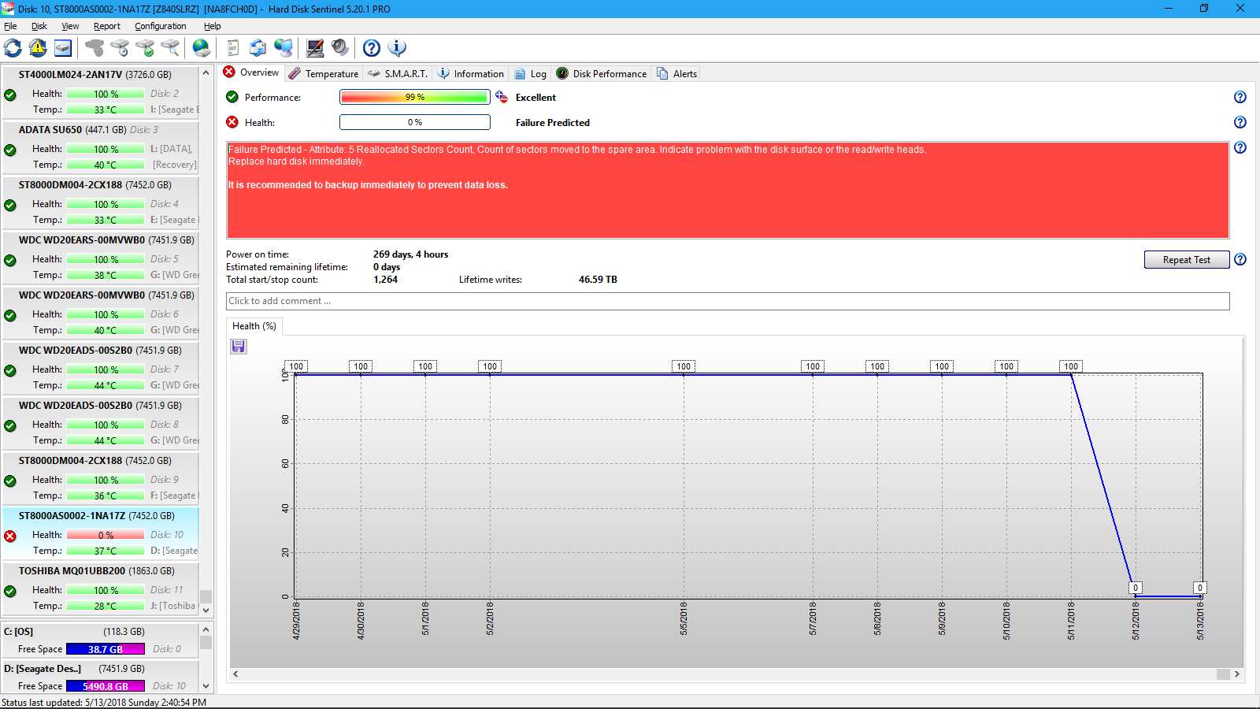Switch to the Overview tab
The height and width of the screenshot is (709, 1260).
pyautogui.click(x=251, y=72)
